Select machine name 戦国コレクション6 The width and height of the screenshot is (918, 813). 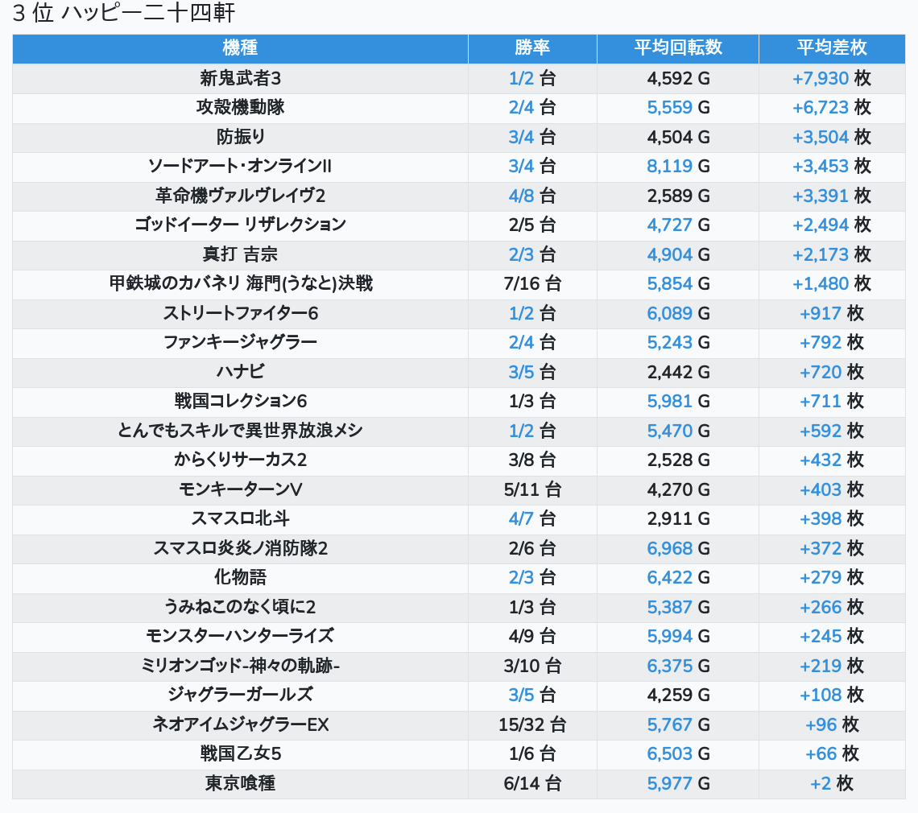click(240, 401)
